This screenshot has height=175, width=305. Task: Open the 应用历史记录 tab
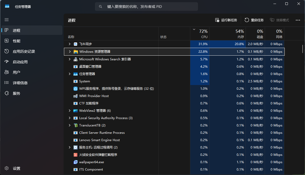click(32, 51)
